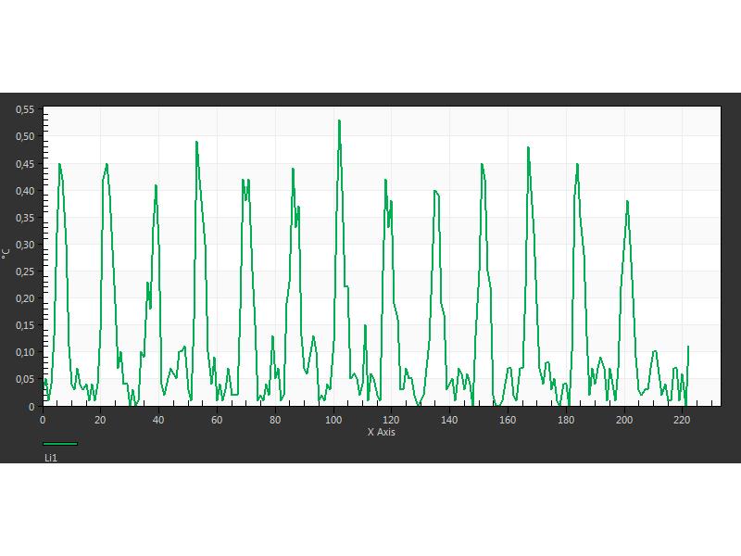Click the 0,30 y-axis tick label
This screenshot has height=556, width=741.
coord(25,245)
